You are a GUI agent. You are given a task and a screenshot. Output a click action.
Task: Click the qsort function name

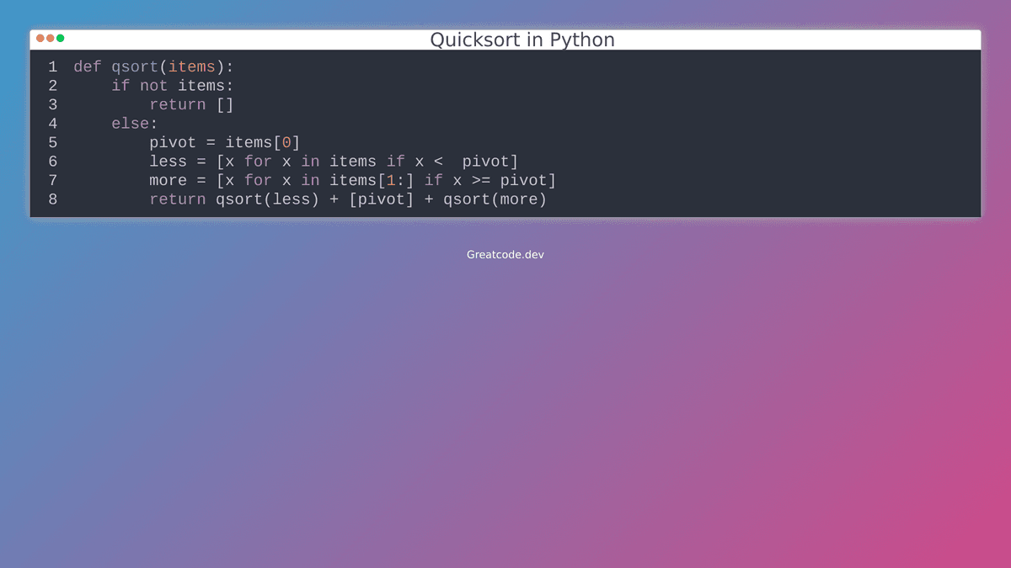click(135, 66)
